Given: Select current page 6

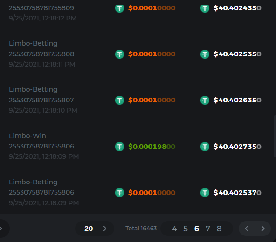Looking at the screenshot, I should [197, 229].
